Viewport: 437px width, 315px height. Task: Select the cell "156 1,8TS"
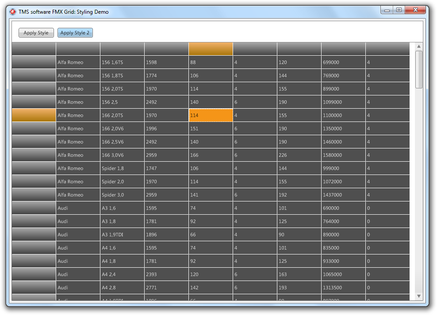point(122,76)
